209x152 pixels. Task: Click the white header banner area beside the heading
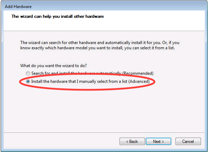click(153, 20)
